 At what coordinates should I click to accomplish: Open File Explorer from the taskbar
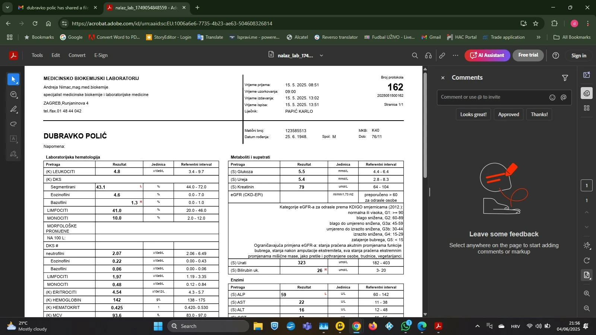(258, 326)
